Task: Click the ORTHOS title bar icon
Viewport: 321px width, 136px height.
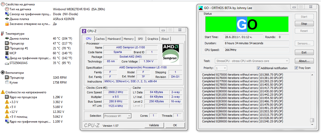Action: coord(200,8)
